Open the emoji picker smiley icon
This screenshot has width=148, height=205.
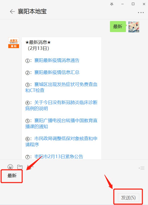click(x=10, y=167)
